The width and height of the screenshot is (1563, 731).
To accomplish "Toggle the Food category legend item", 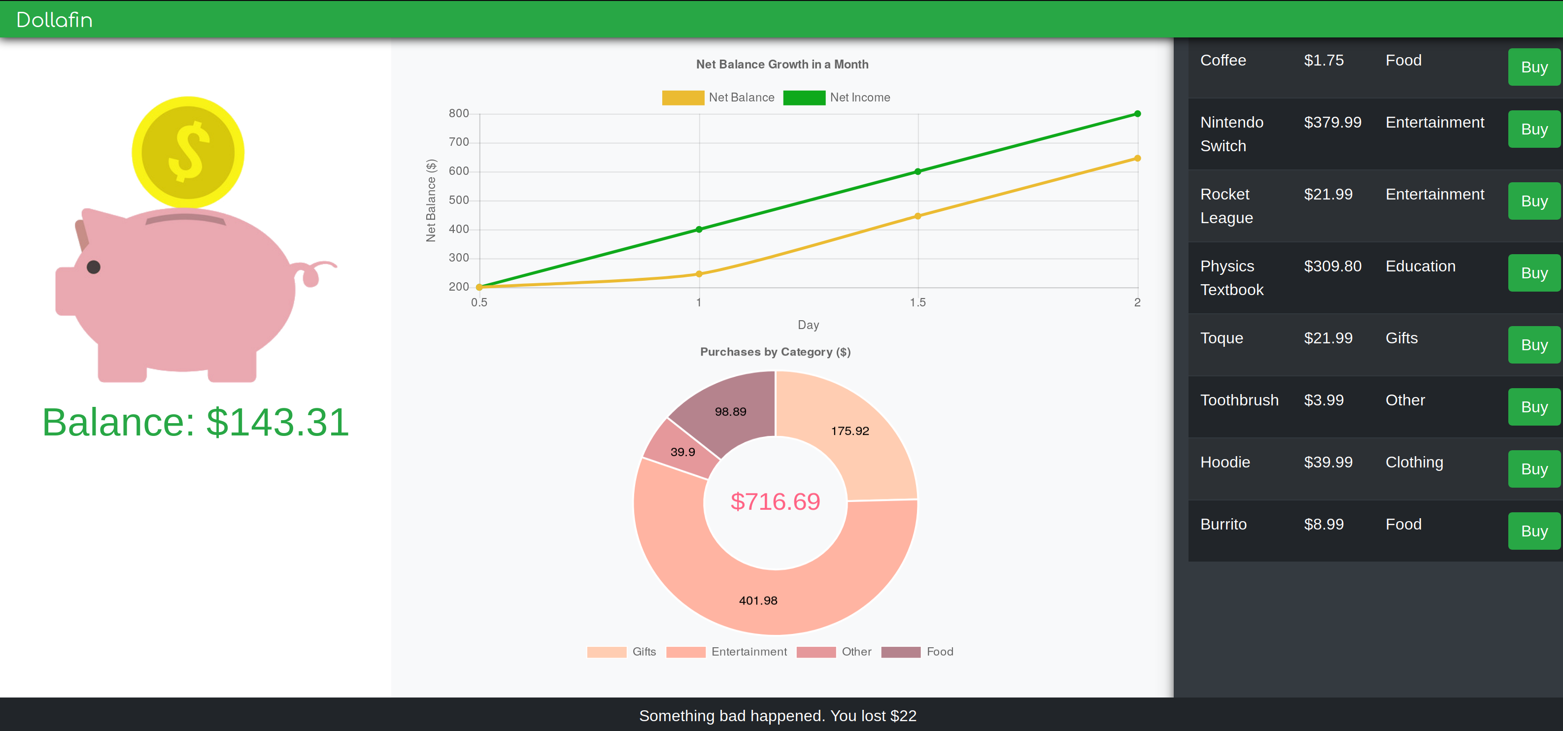I will coord(917,652).
